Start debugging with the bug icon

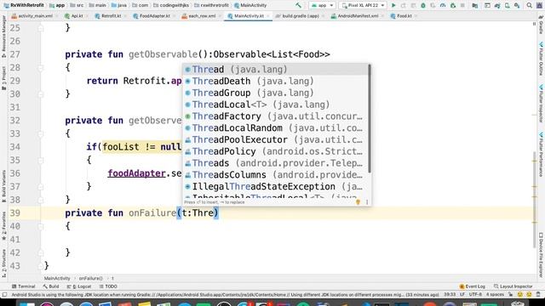click(x=423, y=6)
